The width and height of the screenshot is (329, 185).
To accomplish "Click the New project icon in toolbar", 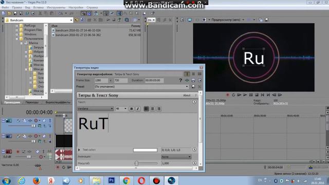I will (x=4, y=13).
